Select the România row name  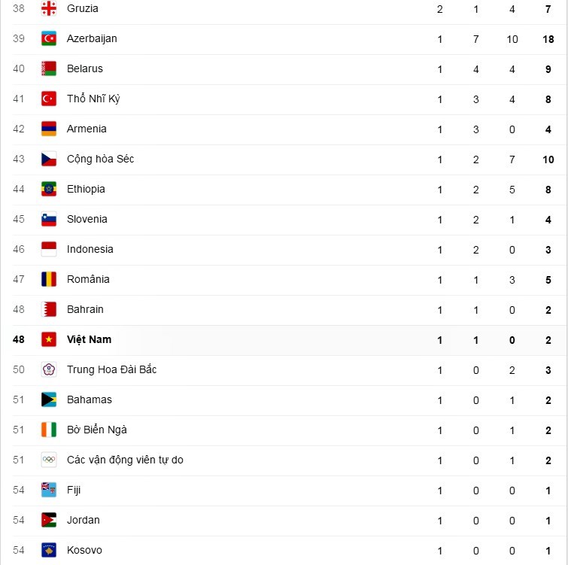tap(88, 279)
